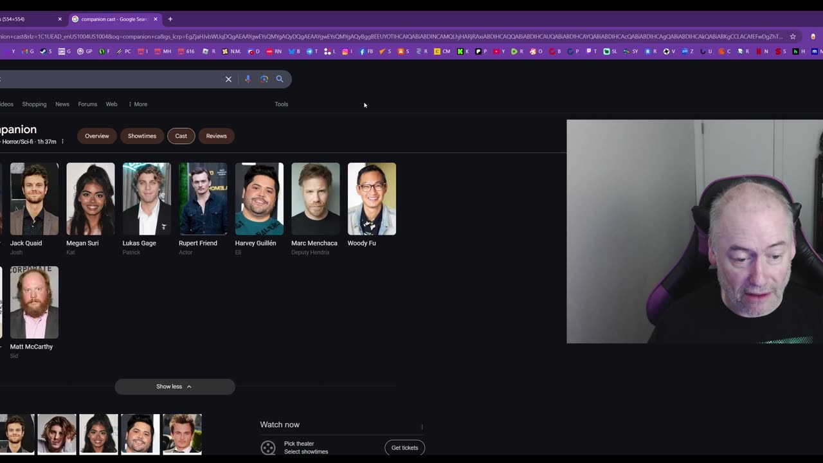Select the Overview chip
The height and width of the screenshot is (463, 823).
coord(97,136)
